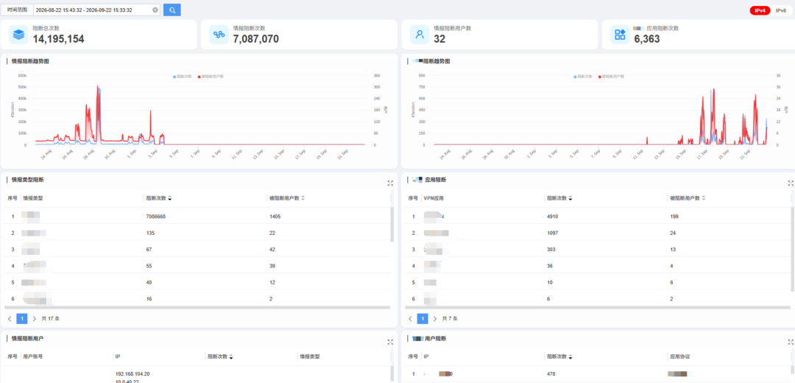Click the 情报类型阻断 table vertical scrollbar
Screen dimensions: 795x383
392,223
